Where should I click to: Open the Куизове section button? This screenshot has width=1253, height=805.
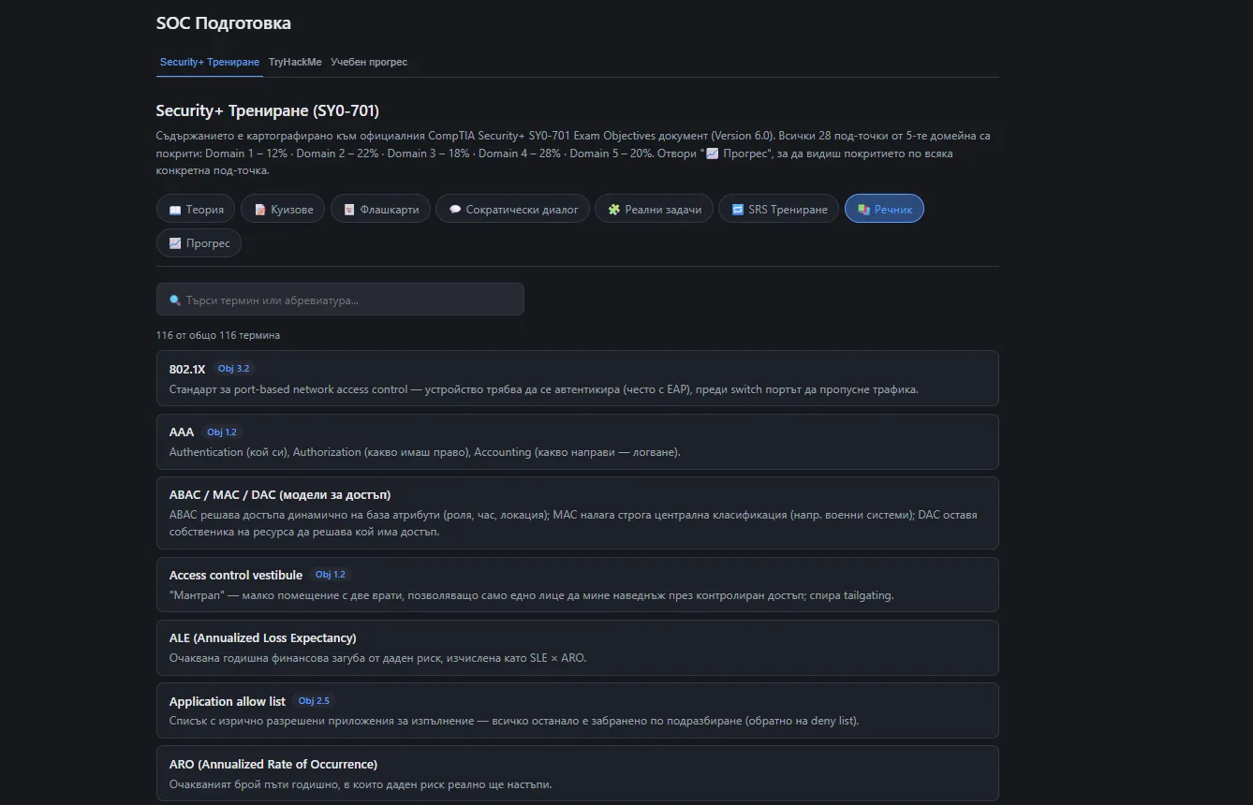point(283,209)
